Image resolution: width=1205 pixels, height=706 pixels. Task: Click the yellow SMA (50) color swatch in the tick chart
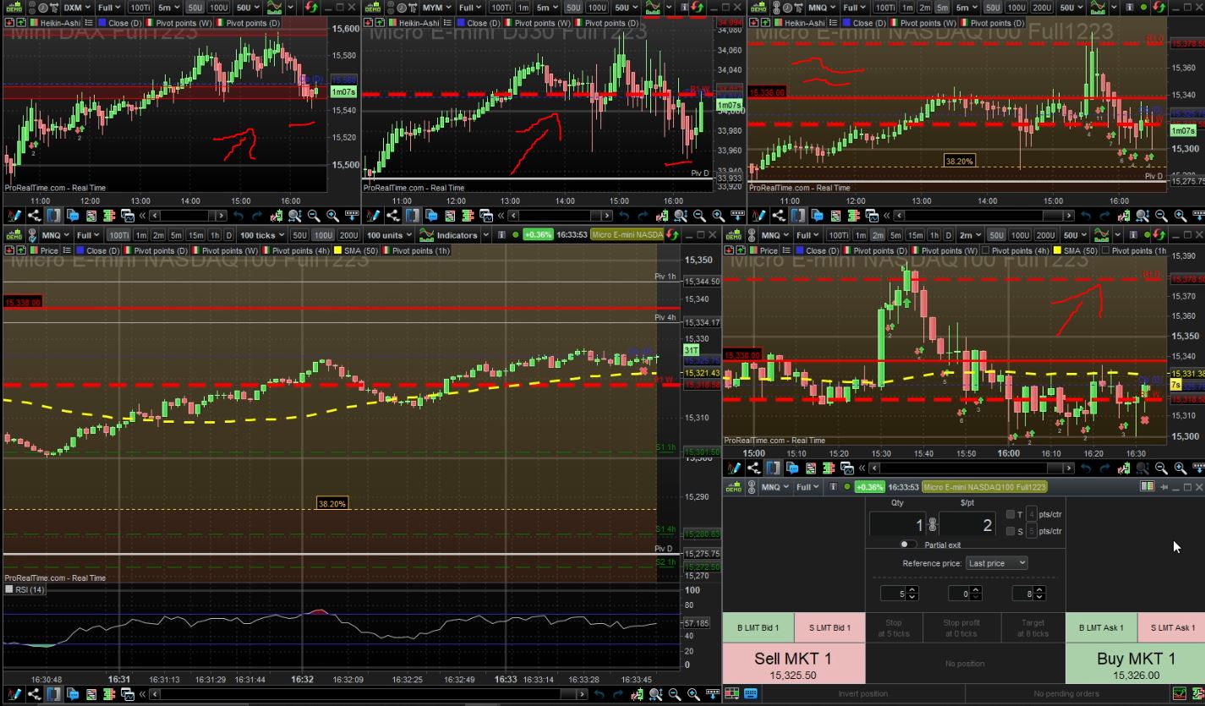click(337, 251)
